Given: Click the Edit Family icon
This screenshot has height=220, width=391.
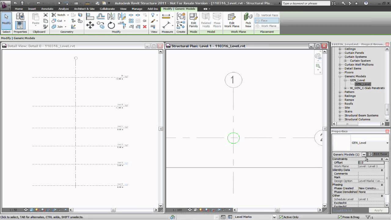Looking at the screenshot, I should click(x=193, y=20).
